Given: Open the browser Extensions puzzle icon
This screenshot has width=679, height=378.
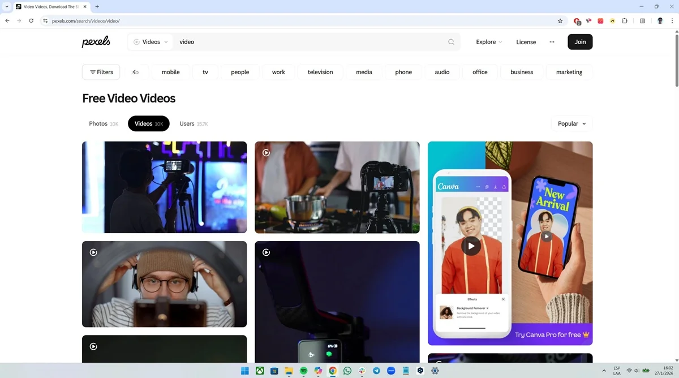Looking at the screenshot, I should [x=624, y=20].
